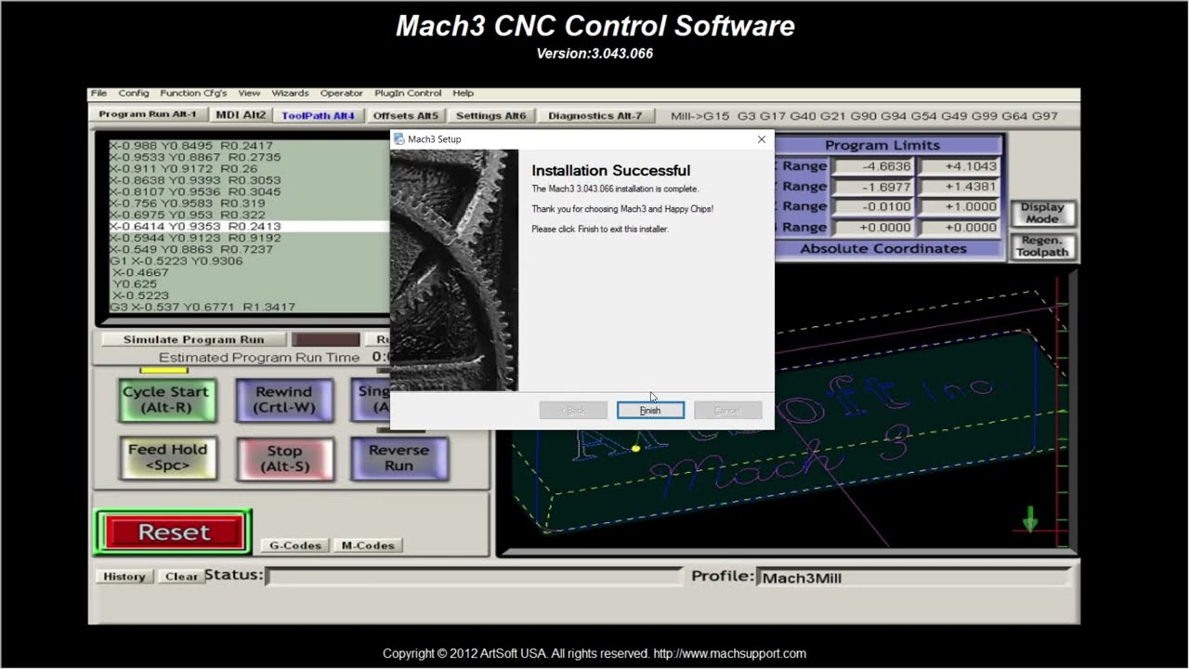Viewport: 1189px width, 669px height.
Task: Click the yellow indicator above Cycle Start
Action: (163, 371)
